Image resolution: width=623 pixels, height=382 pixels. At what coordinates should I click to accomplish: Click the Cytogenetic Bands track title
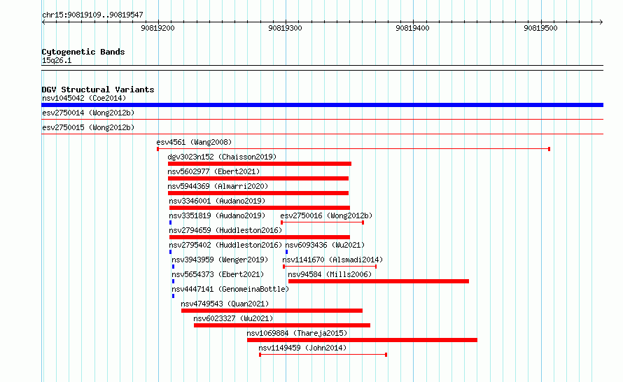tap(83, 52)
